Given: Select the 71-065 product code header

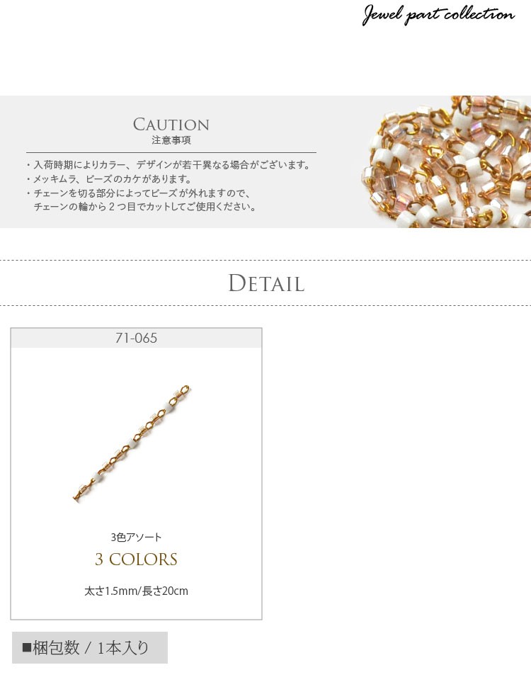Looking at the screenshot, I should click(136, 338).
